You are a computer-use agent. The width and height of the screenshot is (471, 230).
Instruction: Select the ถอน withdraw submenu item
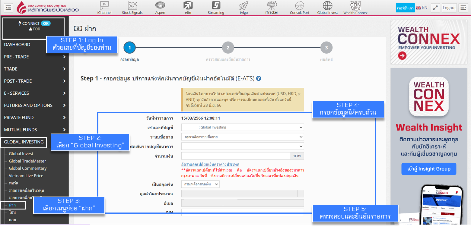12,220
